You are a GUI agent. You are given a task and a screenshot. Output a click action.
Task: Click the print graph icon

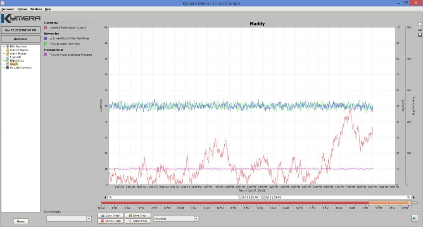[x=420, y=29]
